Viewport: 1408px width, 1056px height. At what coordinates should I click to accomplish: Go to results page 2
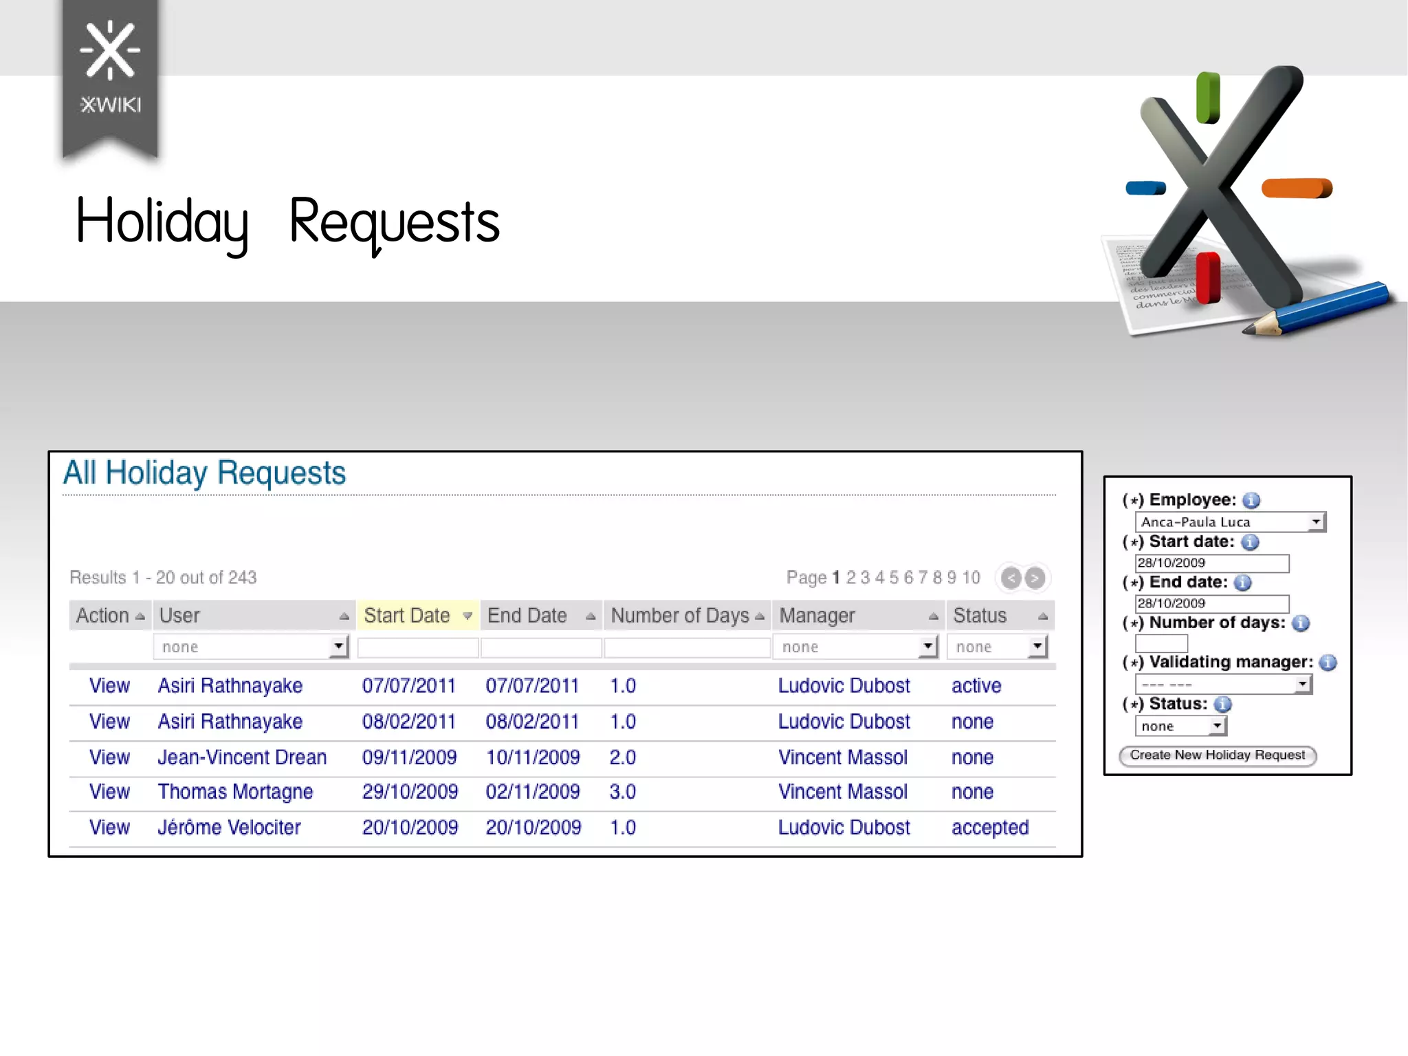[x=851, y=577]
